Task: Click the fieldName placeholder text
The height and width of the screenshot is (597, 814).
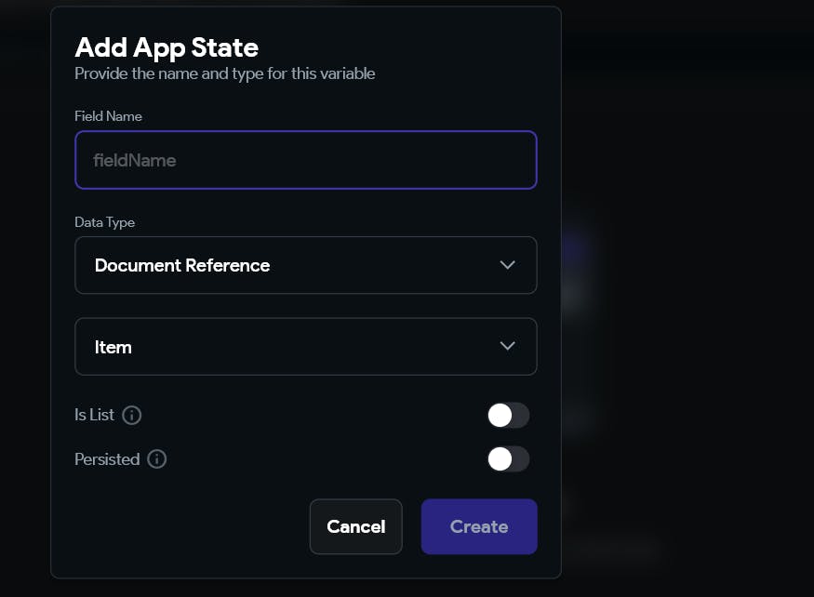Action: [x=135, y=160]
